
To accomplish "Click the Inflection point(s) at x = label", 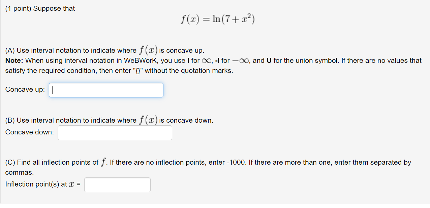I will point(42,184).
